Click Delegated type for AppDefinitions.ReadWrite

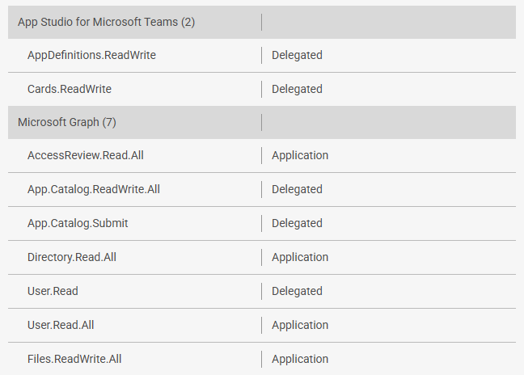pos(297,55)
